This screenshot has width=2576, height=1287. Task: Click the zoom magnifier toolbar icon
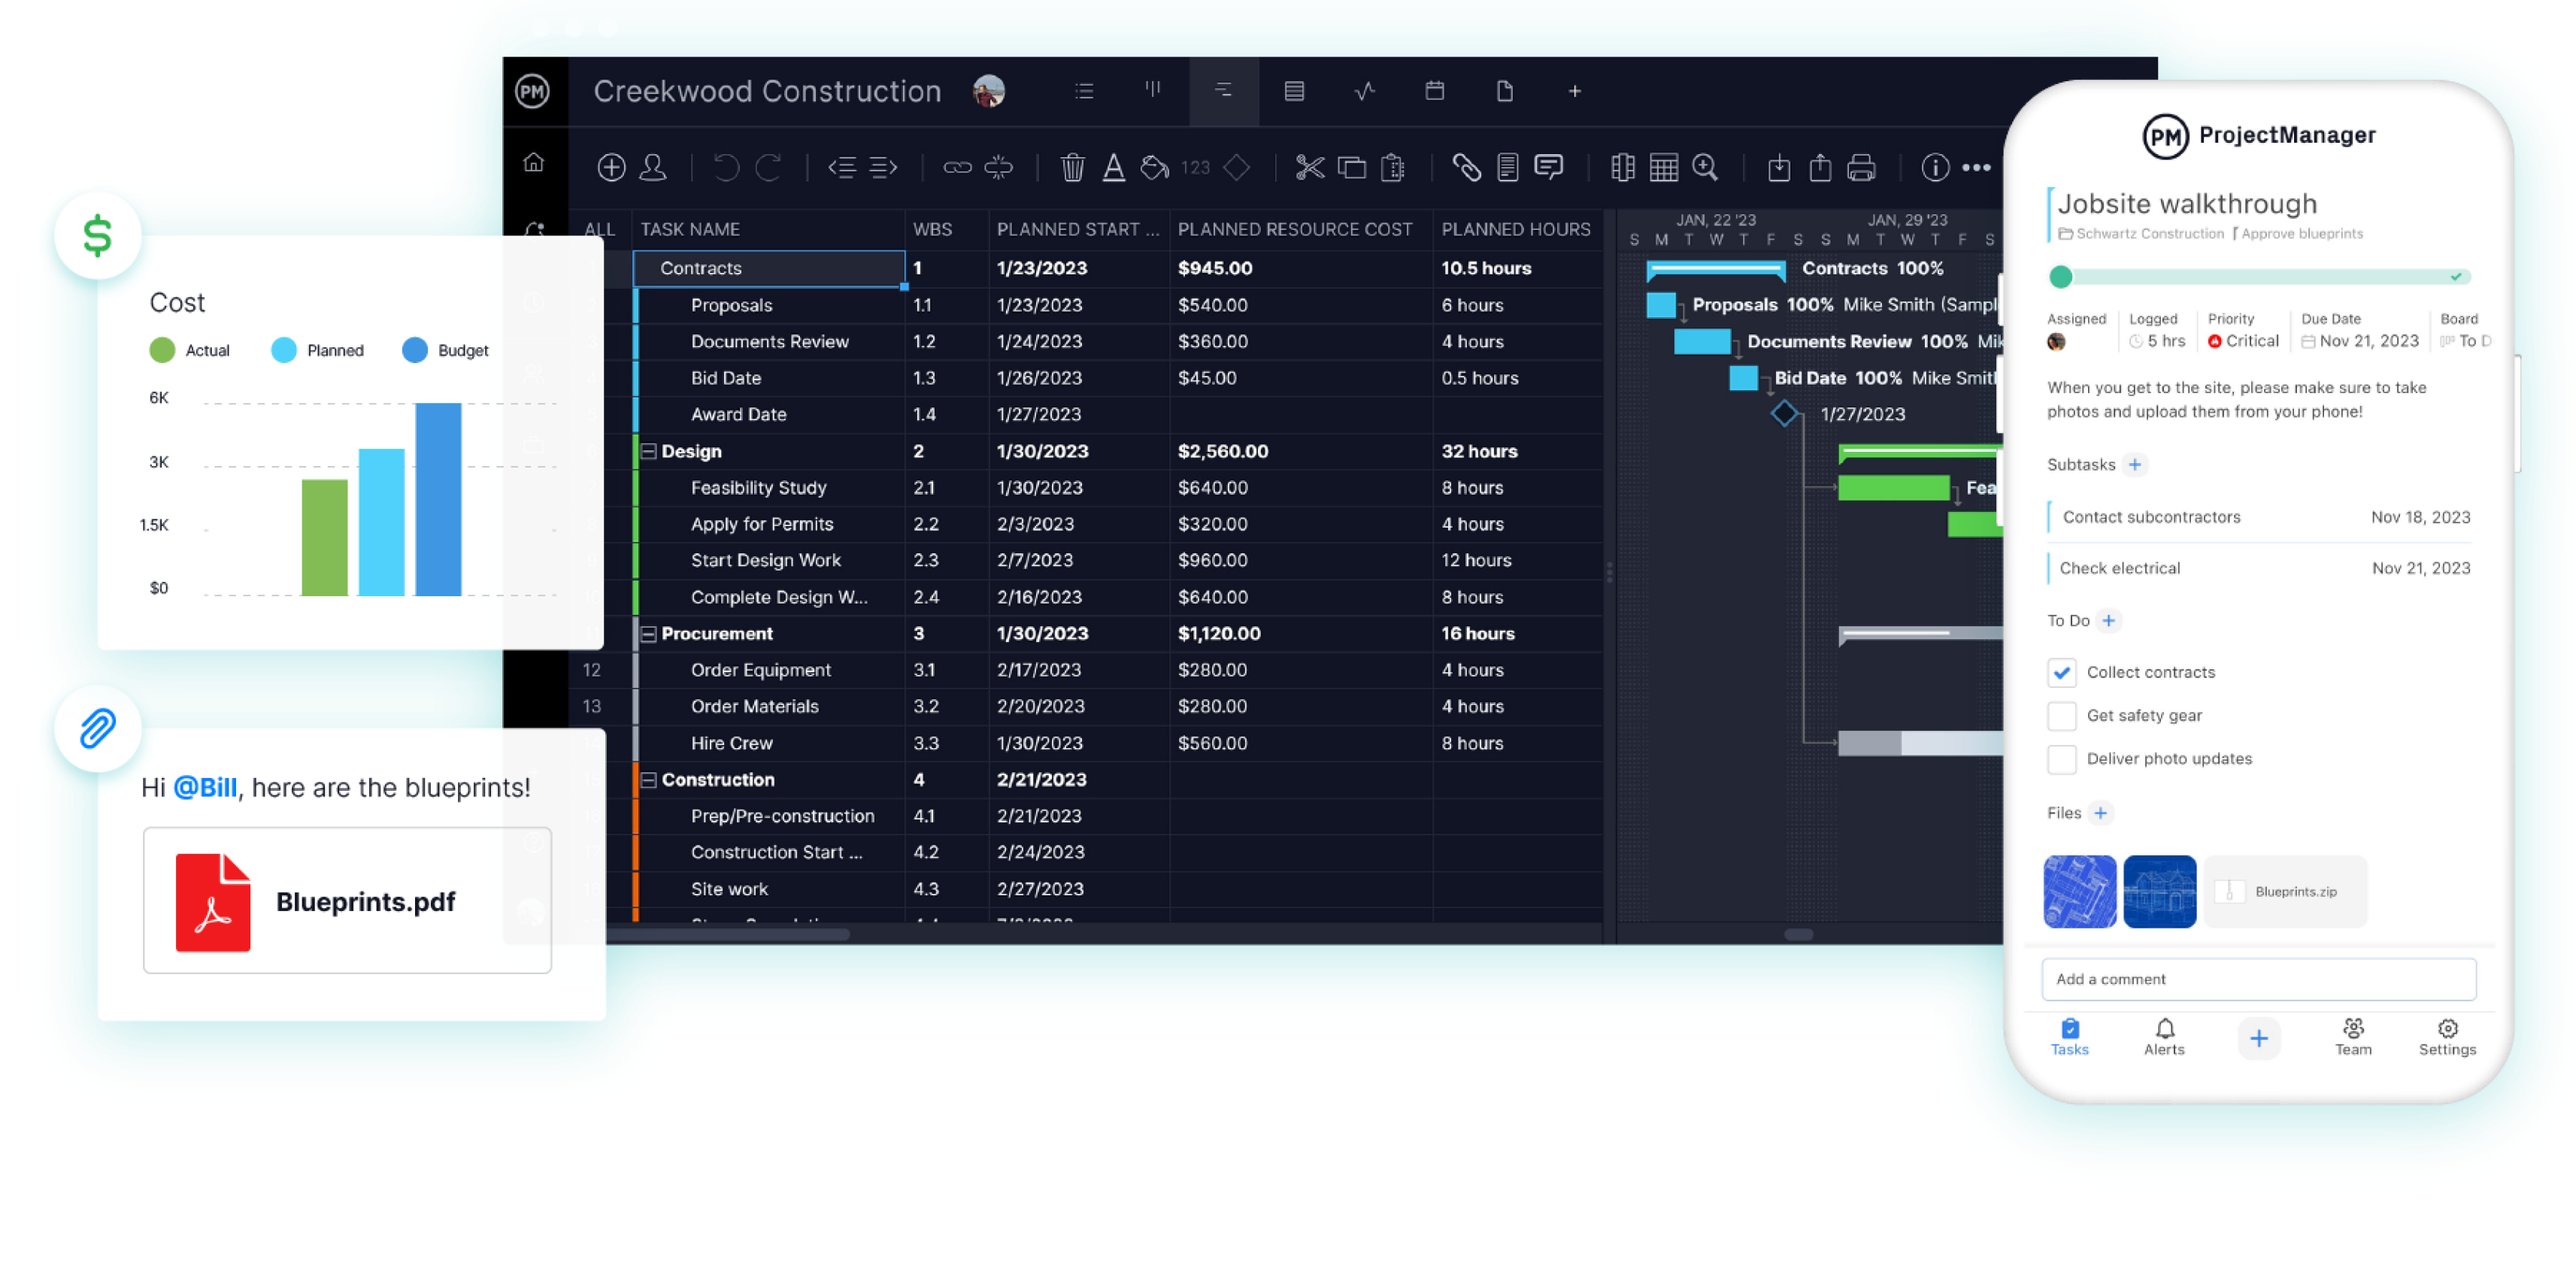click(x=1705, y=167)
